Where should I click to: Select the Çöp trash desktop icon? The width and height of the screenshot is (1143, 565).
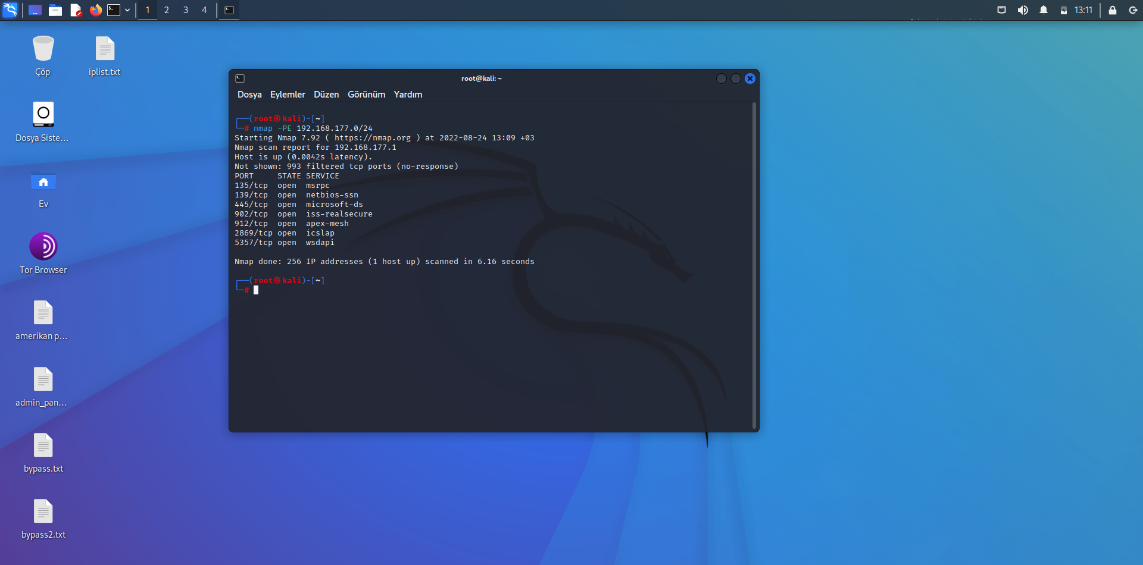pyautogui.click(x=43, y=56)
